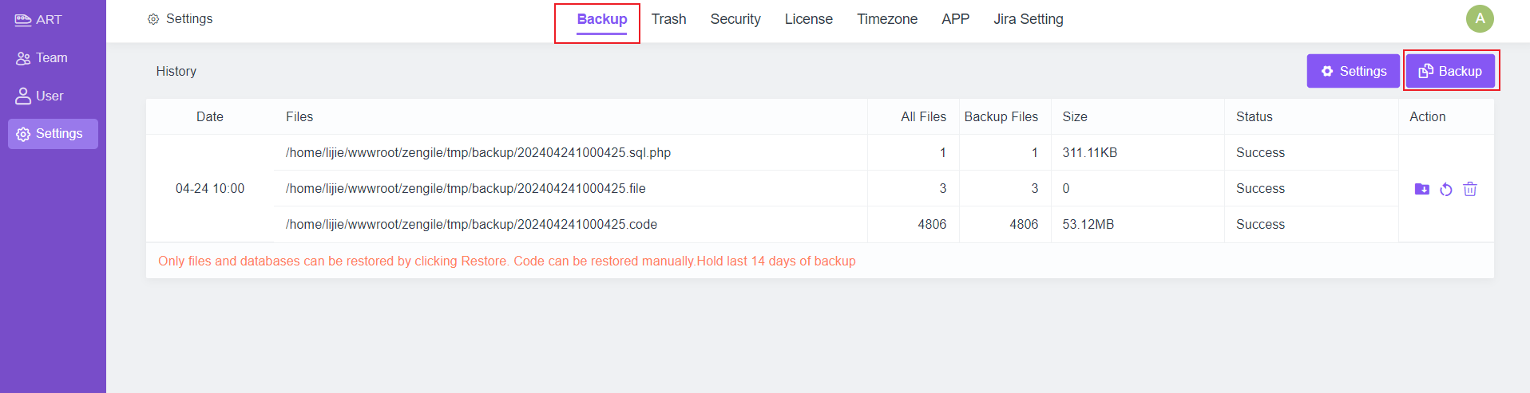Open the Timezone tab
Image resolution: width=1530 pixels, height=393 pixels.
click(x=887, y=19)
